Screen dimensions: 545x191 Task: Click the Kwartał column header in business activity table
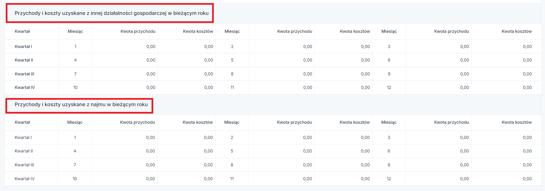click(22, 31)
